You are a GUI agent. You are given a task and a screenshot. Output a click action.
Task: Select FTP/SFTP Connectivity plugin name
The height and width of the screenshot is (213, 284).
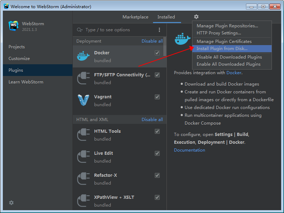coord(122,75)
